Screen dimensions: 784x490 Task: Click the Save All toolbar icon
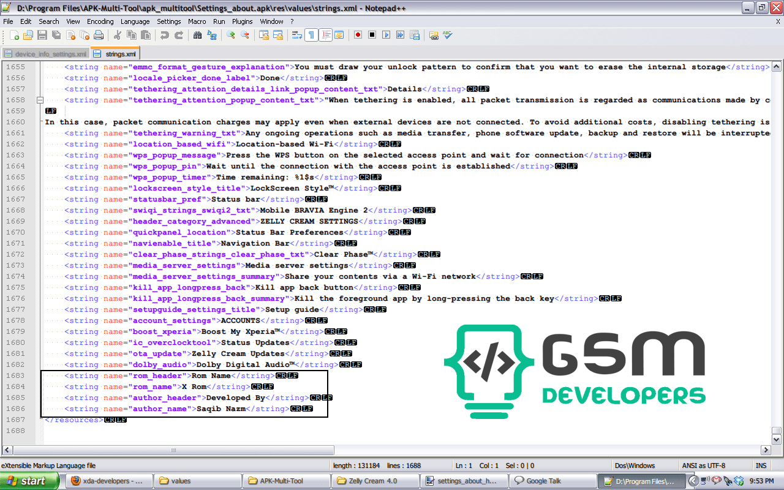56,35
